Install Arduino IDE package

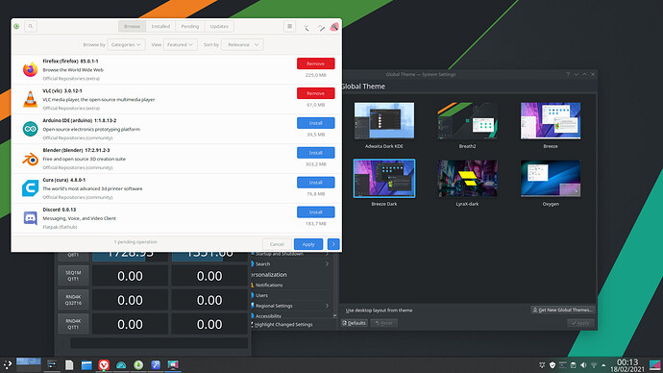pos(315,123)
